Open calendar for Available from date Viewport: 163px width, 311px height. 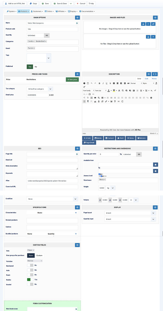[x=156, y=165]
